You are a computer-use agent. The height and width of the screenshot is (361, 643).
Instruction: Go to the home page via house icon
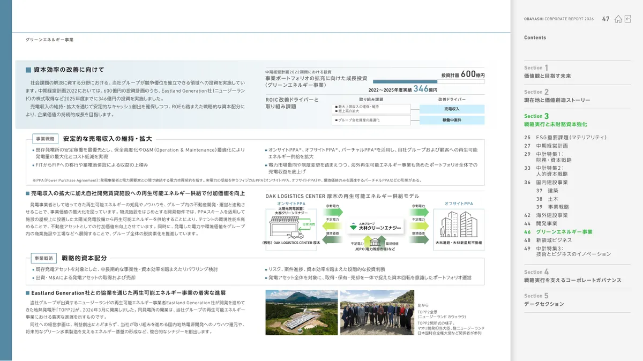point(618,19)
